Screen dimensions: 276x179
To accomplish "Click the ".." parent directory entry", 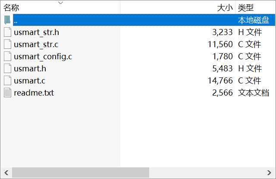I will [16, 20].
